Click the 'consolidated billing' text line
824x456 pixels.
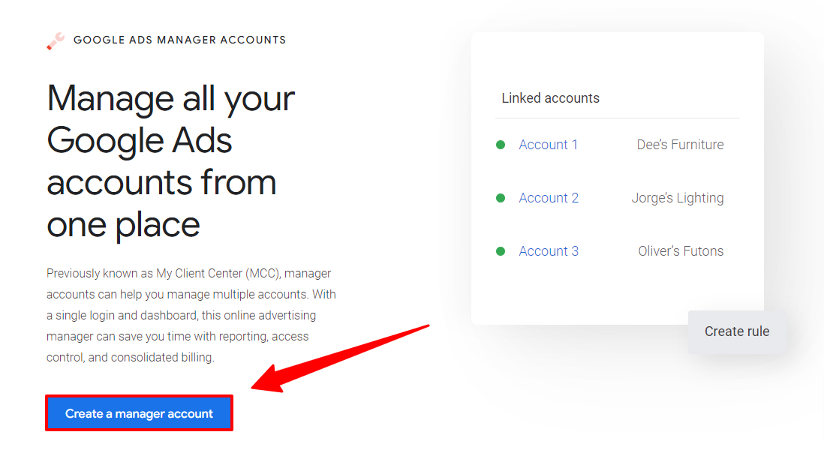(x=131, y=357)
